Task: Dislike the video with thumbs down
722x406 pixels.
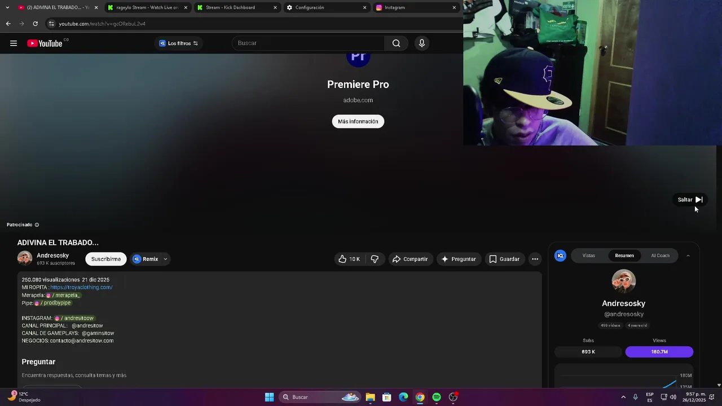Action: [375, 259]
